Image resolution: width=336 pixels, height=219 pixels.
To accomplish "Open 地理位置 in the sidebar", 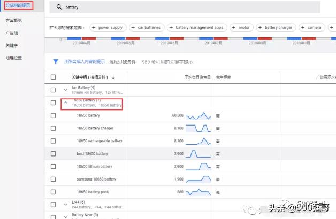I will pyautogui.click(x=14, y=58).
